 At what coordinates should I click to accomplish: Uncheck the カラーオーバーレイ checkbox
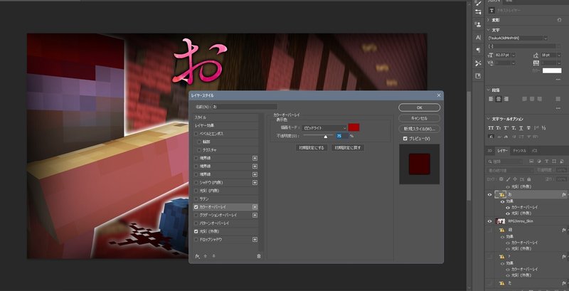point(196,207)
